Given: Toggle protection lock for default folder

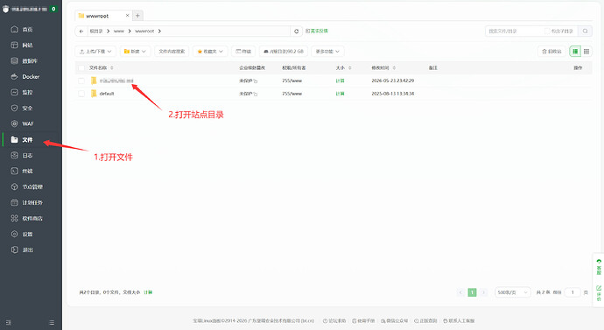Looking at the screenshot, I should click(x=256, y=94).
